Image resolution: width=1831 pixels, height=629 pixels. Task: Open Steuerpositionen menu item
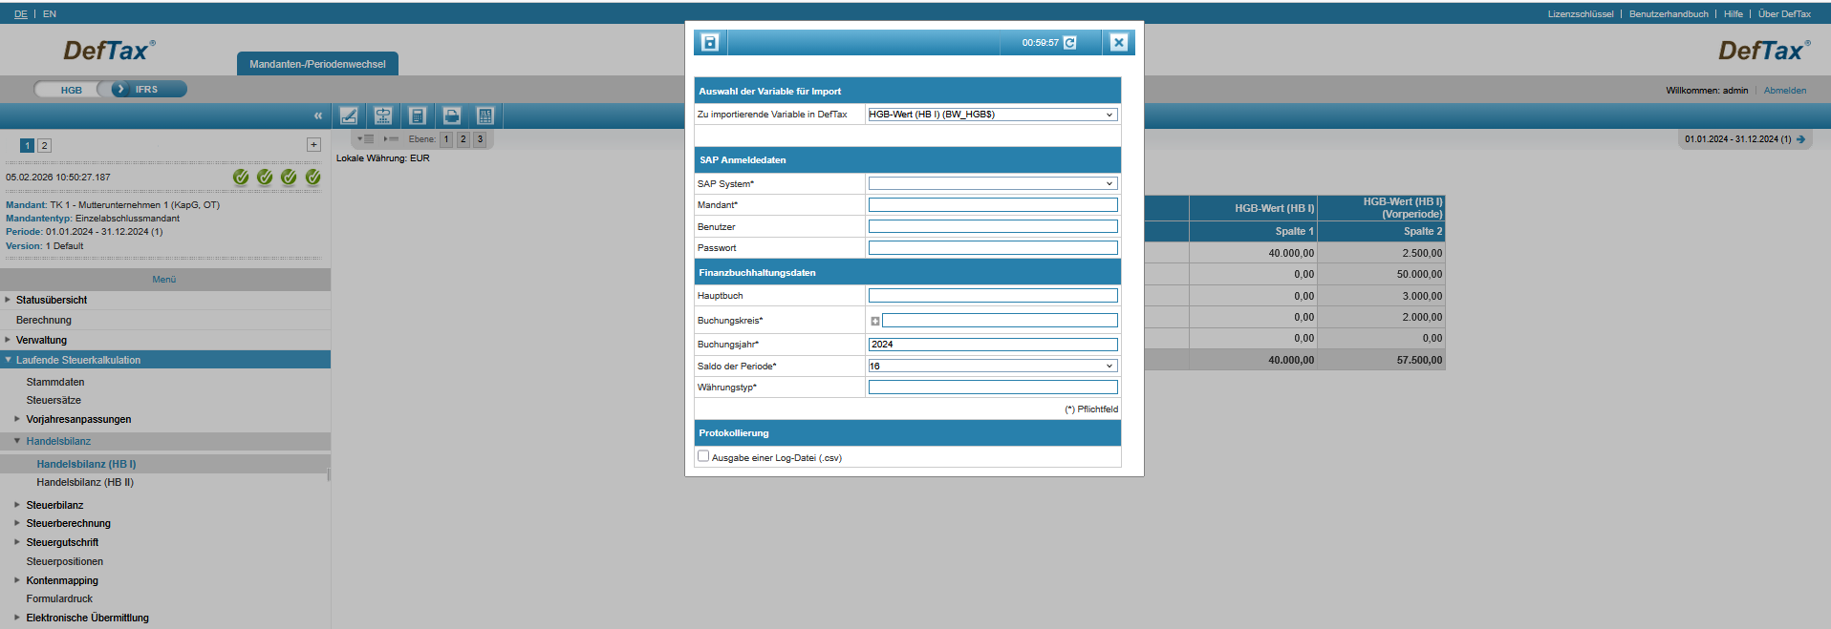point(65,561)
